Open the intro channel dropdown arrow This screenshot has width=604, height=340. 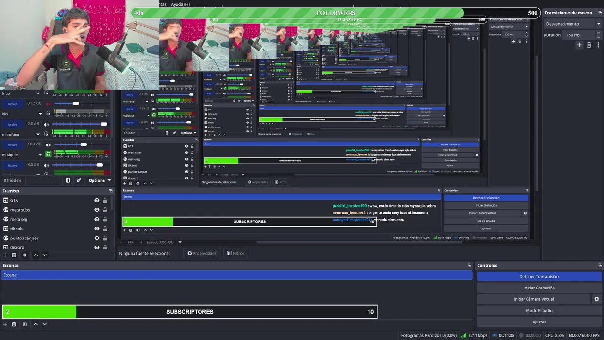tap(38, 93)
